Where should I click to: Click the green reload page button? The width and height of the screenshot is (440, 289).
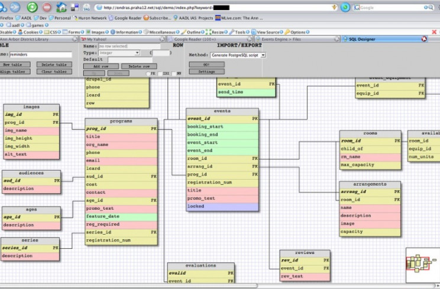pyautogui.click(x=32, y=7)
